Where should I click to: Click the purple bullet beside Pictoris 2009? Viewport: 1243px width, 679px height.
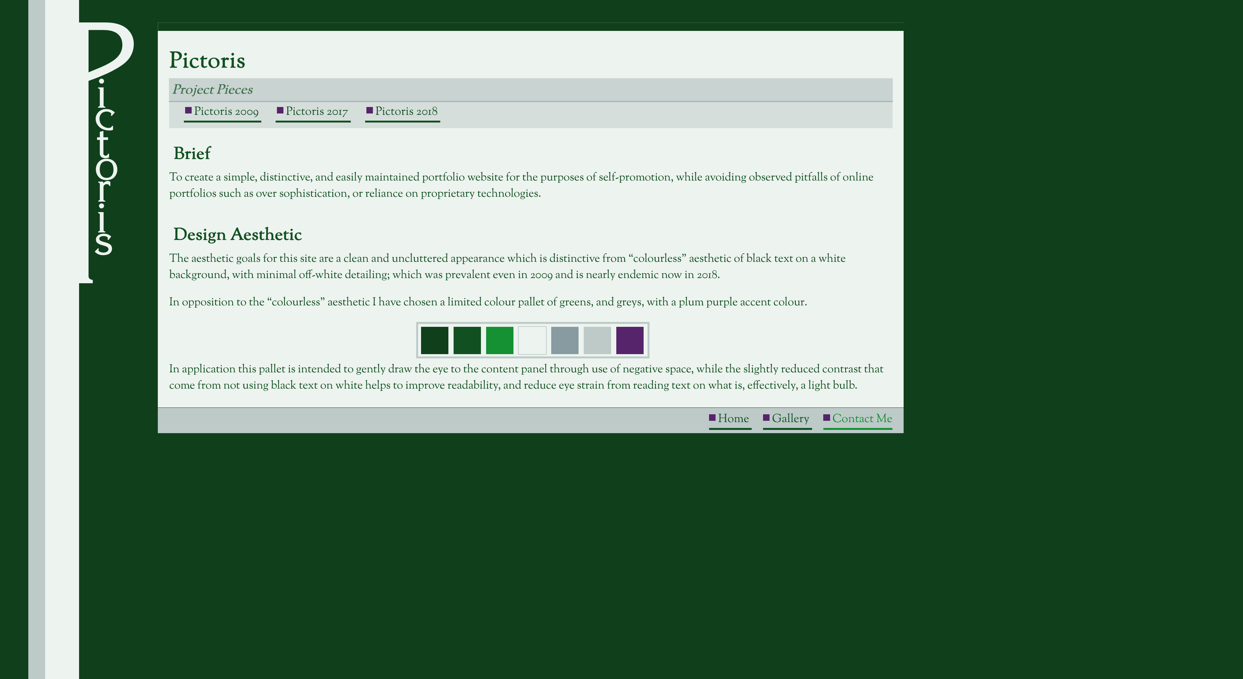pyautogui.click(x=189, y=111)
